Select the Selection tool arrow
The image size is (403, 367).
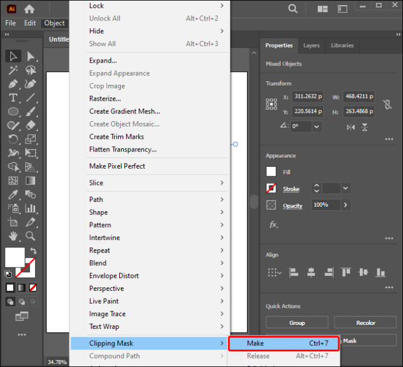click(x=13, y=56)
